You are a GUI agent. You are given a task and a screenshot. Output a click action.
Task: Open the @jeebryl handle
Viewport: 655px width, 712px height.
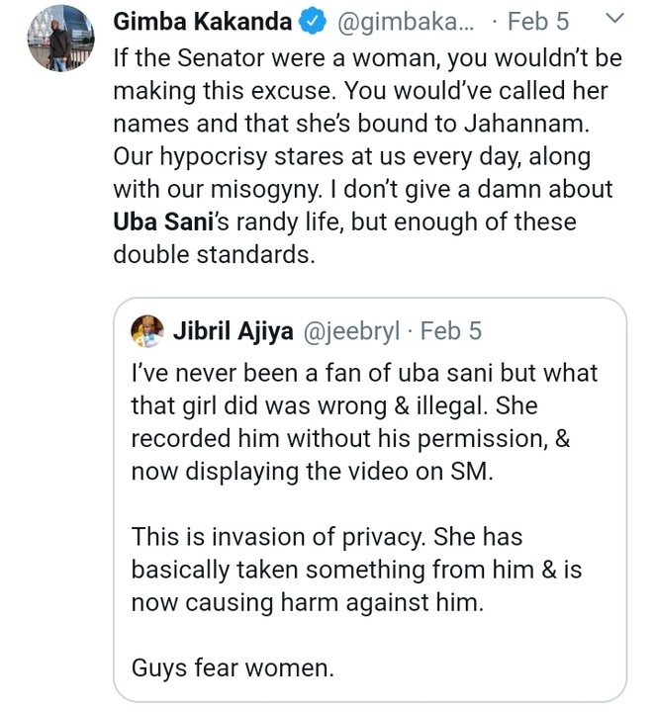pos(351,330)
